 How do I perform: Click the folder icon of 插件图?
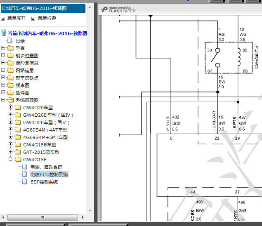pos(10,92)
